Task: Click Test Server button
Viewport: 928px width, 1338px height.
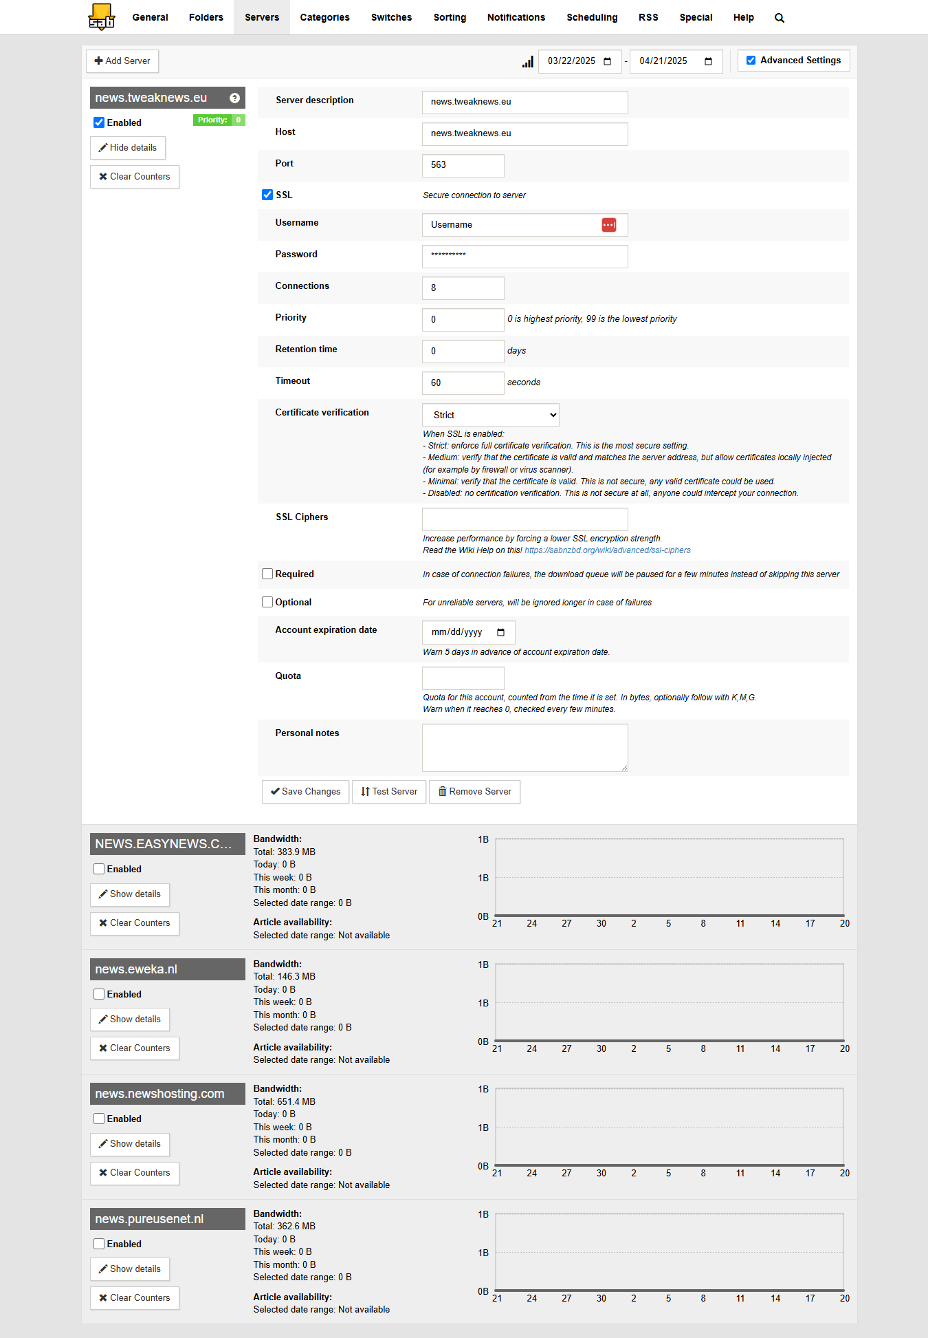Action: coord(389,792)
